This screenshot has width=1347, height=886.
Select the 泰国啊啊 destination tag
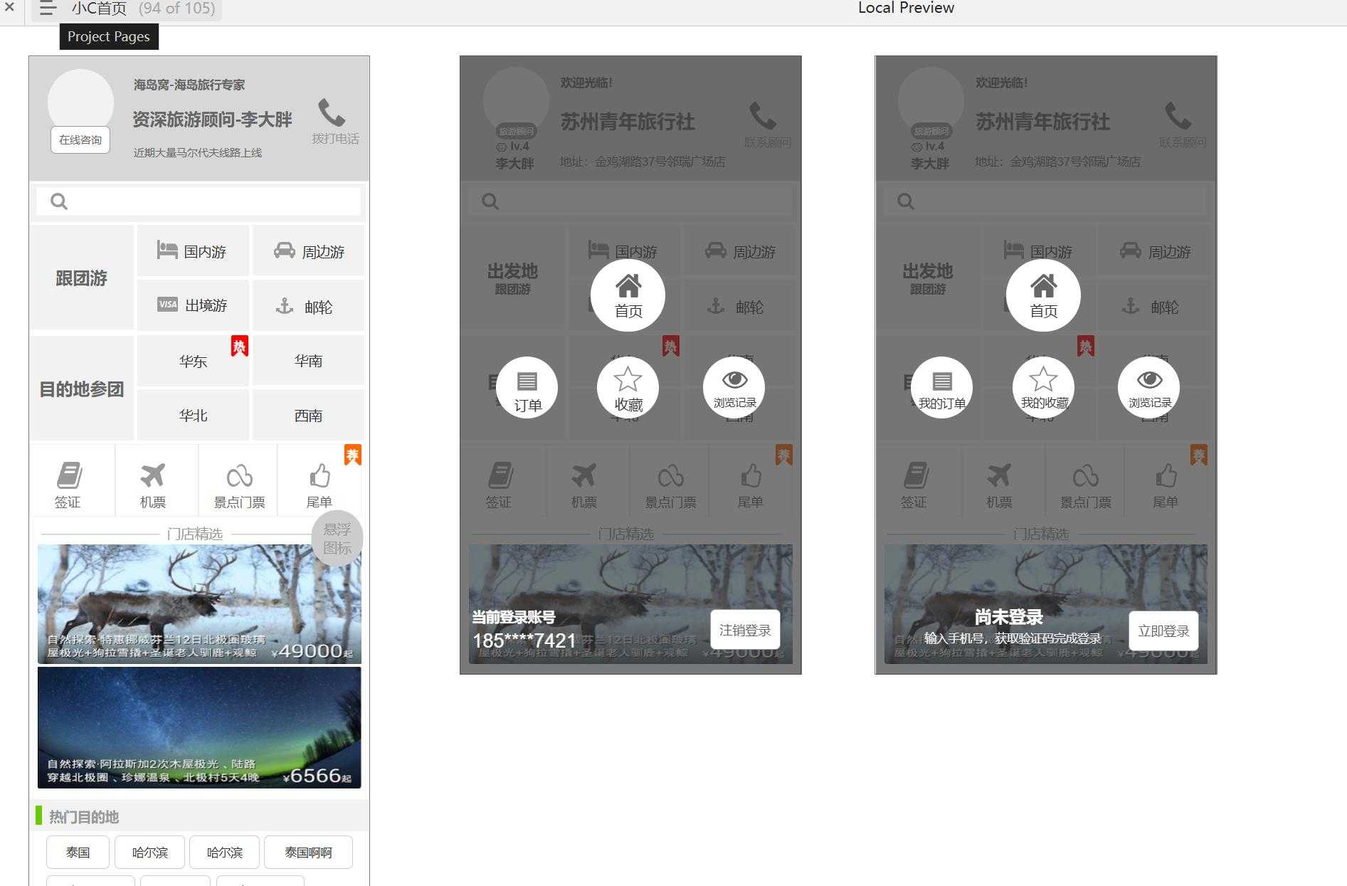click(308, 852)
